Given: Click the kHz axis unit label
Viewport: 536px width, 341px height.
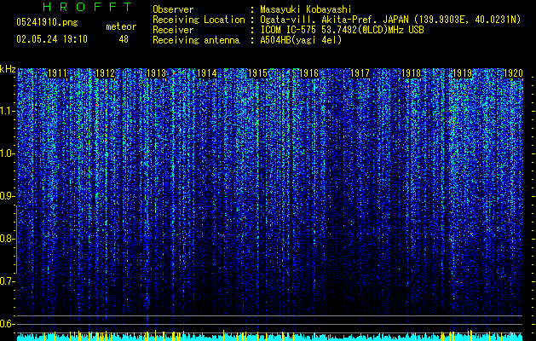Looking at the screenshot, I should click(x=8, y=69).
